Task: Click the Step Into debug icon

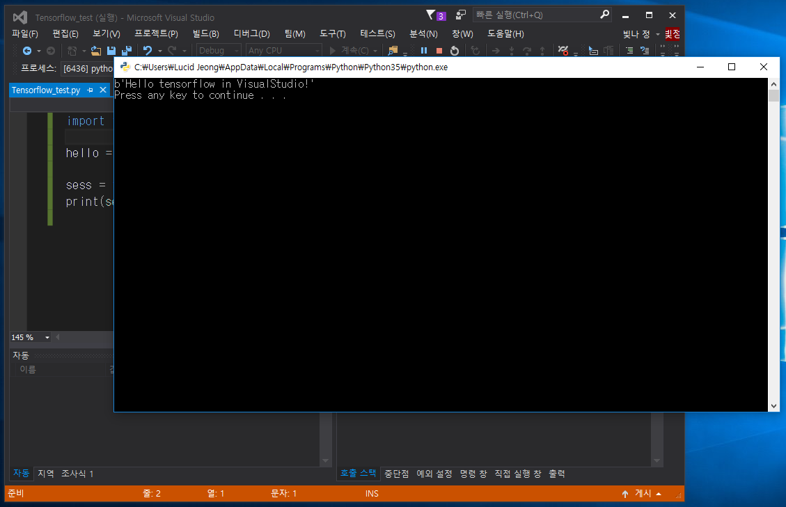Action: tap(511, 51)
